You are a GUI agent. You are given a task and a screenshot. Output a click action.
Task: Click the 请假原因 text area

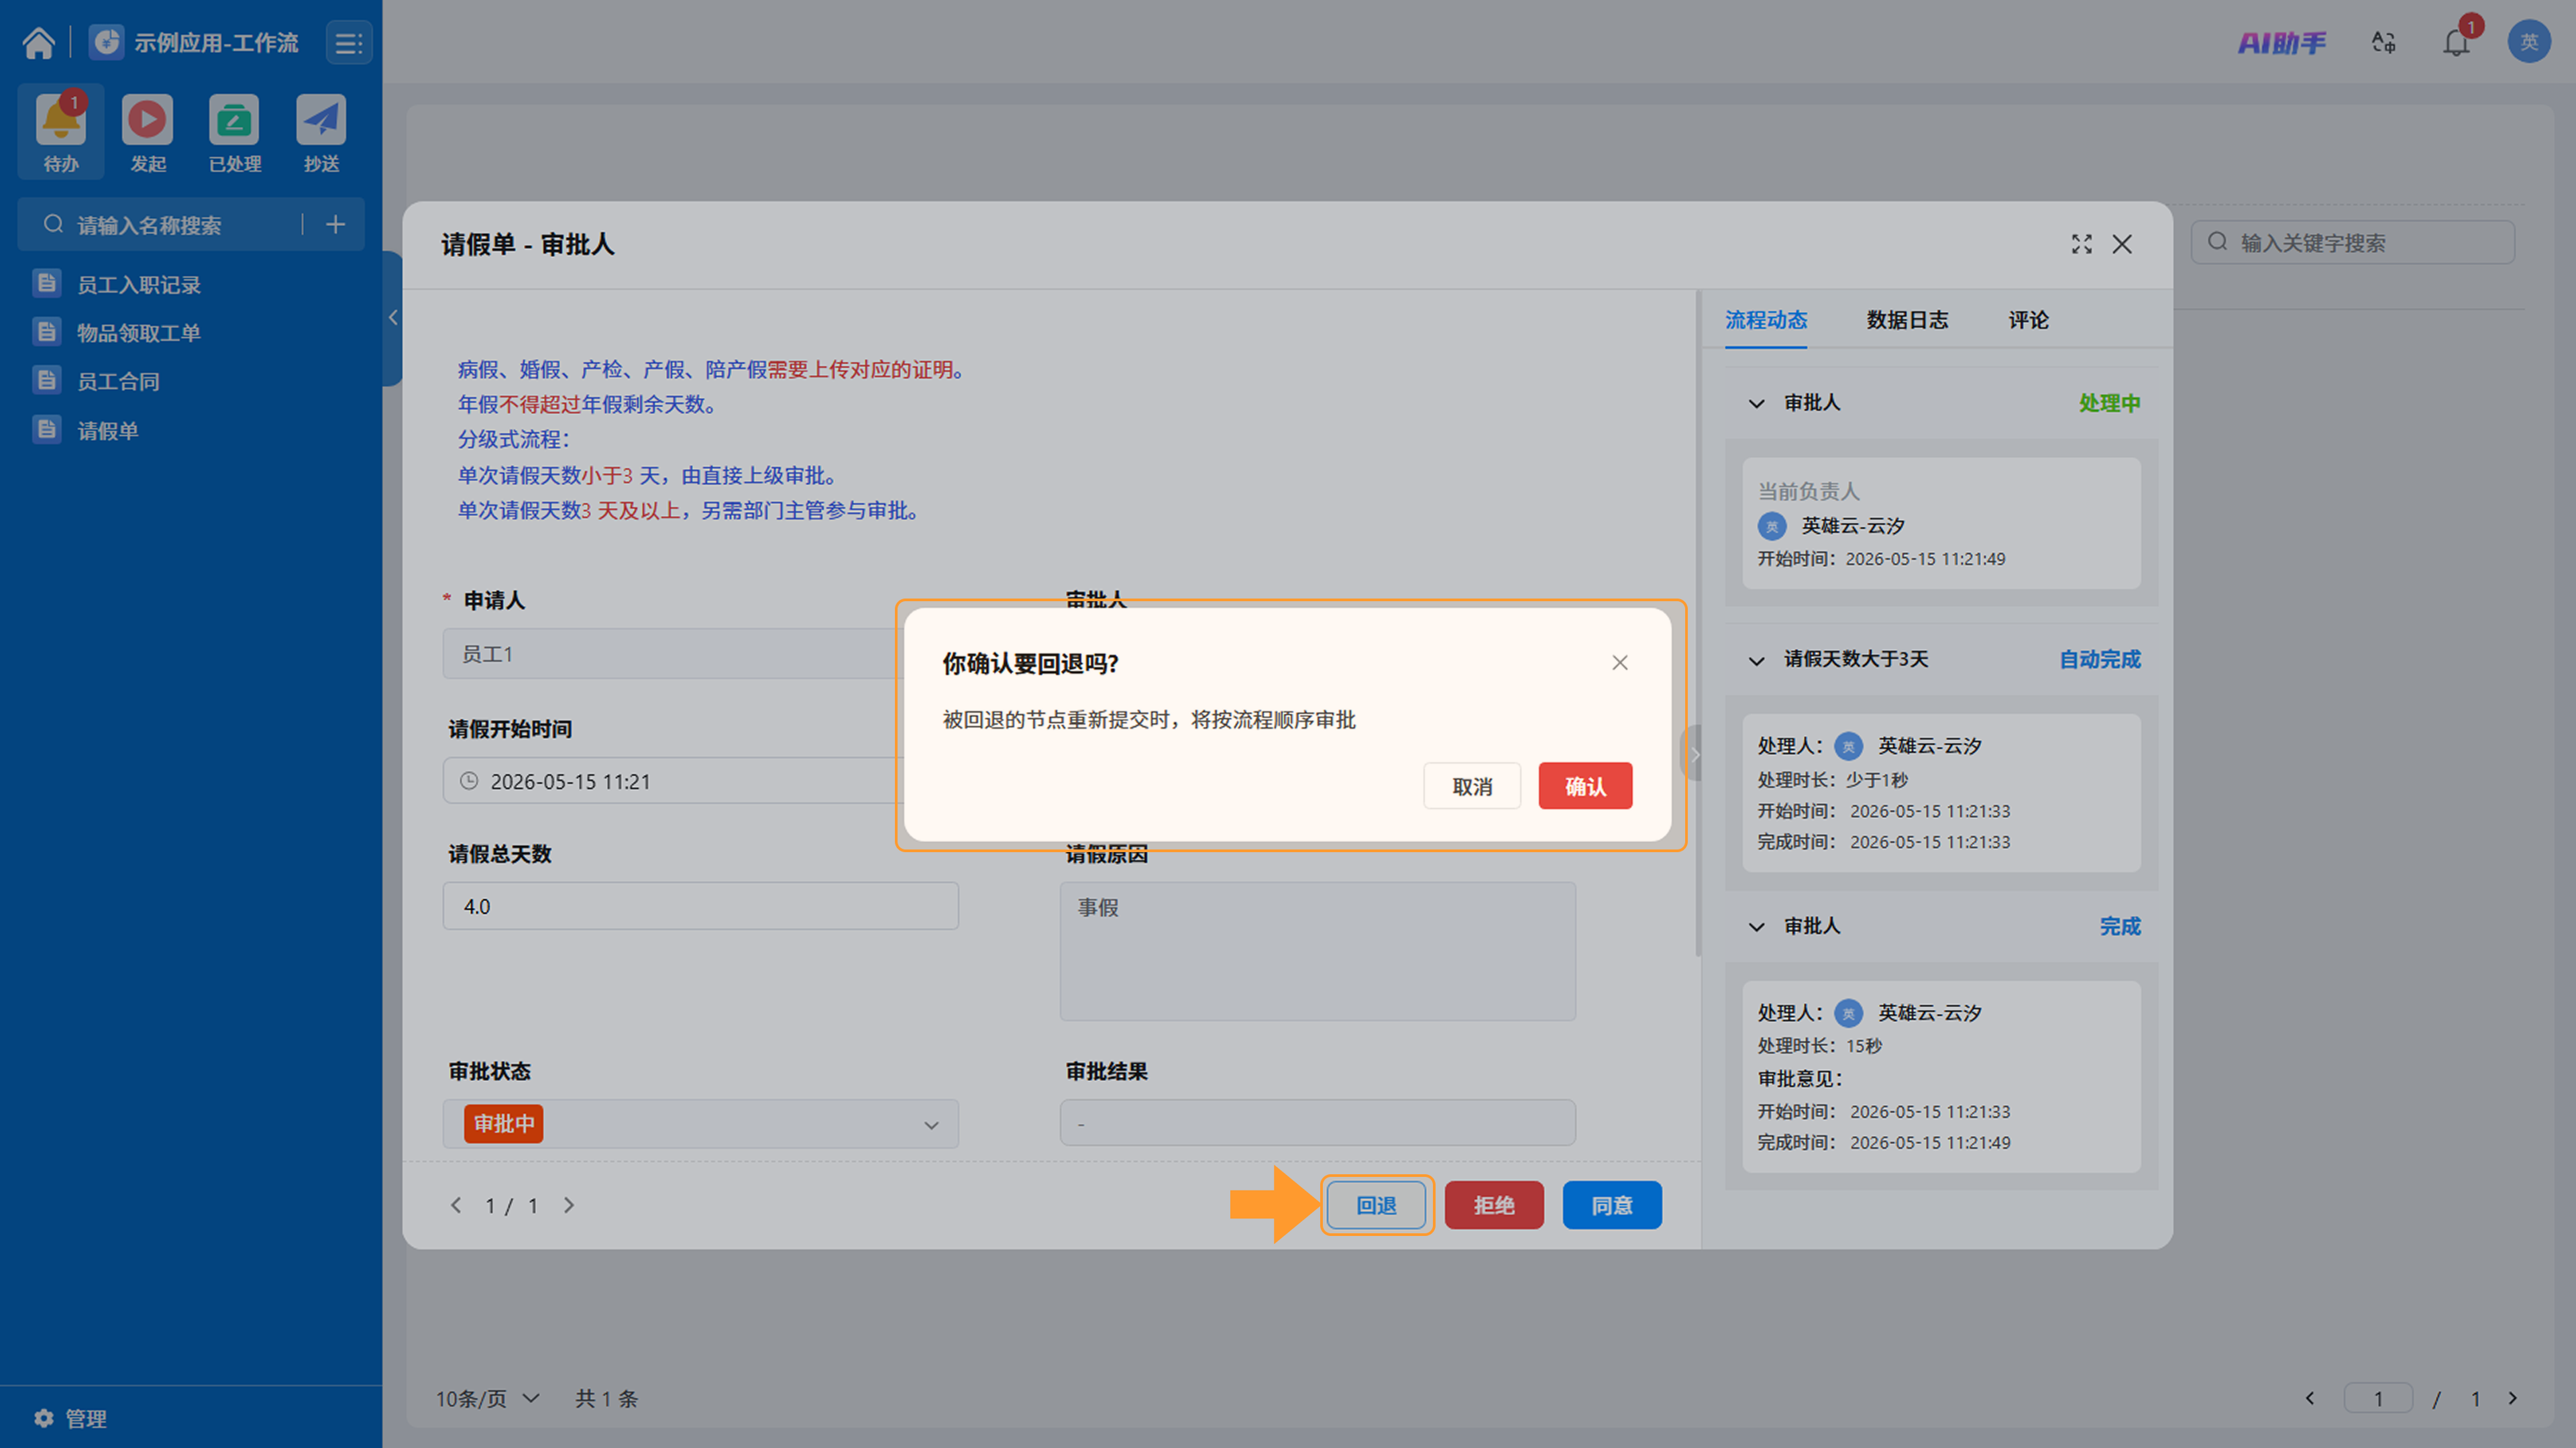(1317, 951)
